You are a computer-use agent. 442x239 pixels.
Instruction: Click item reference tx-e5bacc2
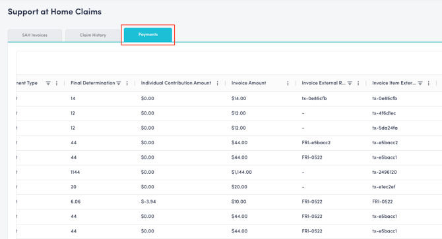click(x=385, y=143)
